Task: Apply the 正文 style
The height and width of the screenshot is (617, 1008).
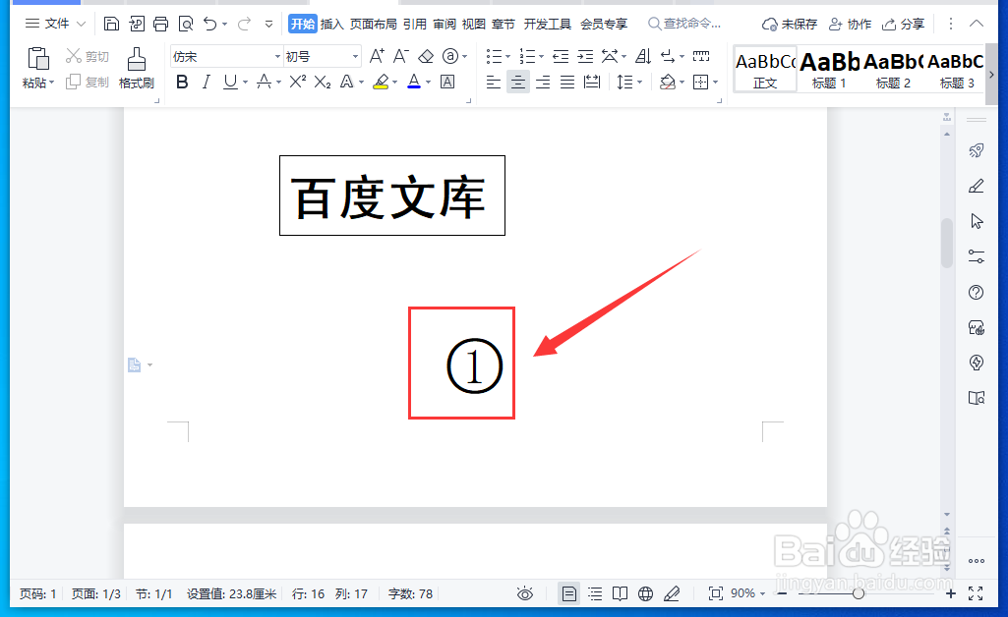Action: click(765, 69)
